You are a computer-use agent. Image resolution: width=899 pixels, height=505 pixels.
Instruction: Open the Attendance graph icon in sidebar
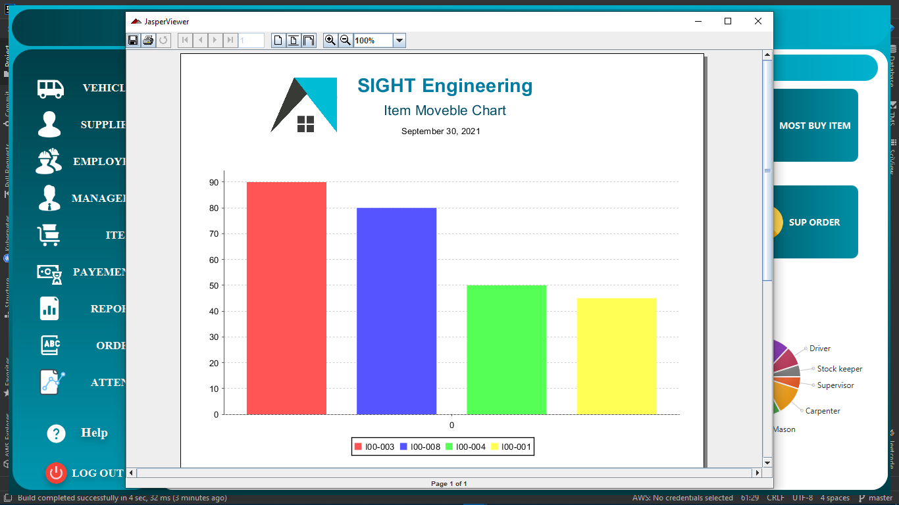[53, 382]
